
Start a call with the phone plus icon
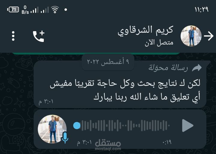pos(39,36)
